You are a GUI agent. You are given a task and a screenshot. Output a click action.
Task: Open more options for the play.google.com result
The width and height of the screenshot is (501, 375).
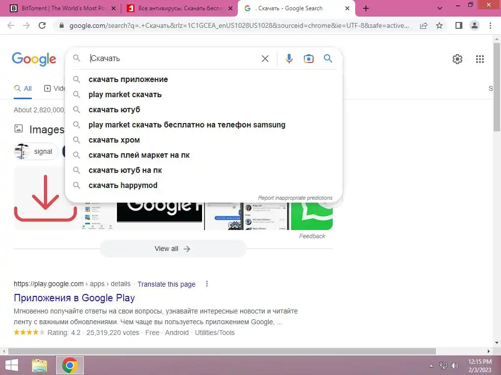[x=207, y=284]
